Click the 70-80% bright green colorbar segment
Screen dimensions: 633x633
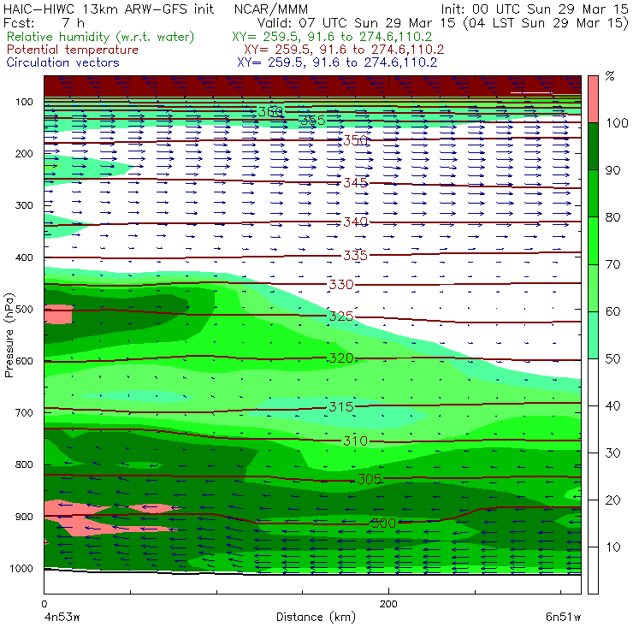point(593,241)
